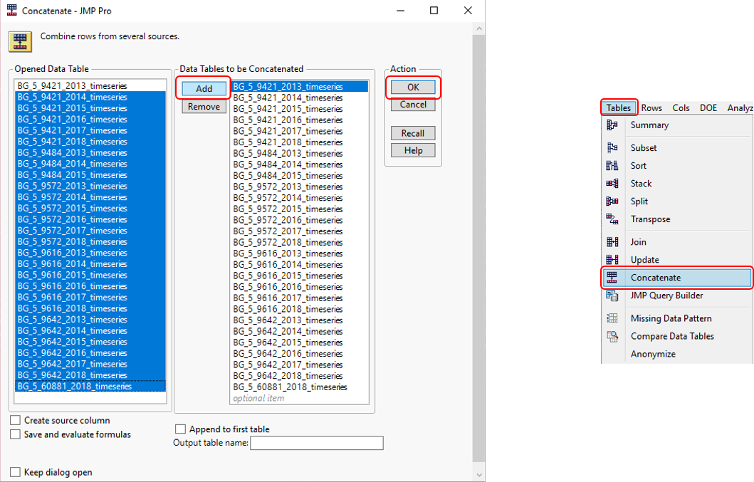Select BG_5_9421_2016_timeseries in tables to be concatenated

[300, 120]
